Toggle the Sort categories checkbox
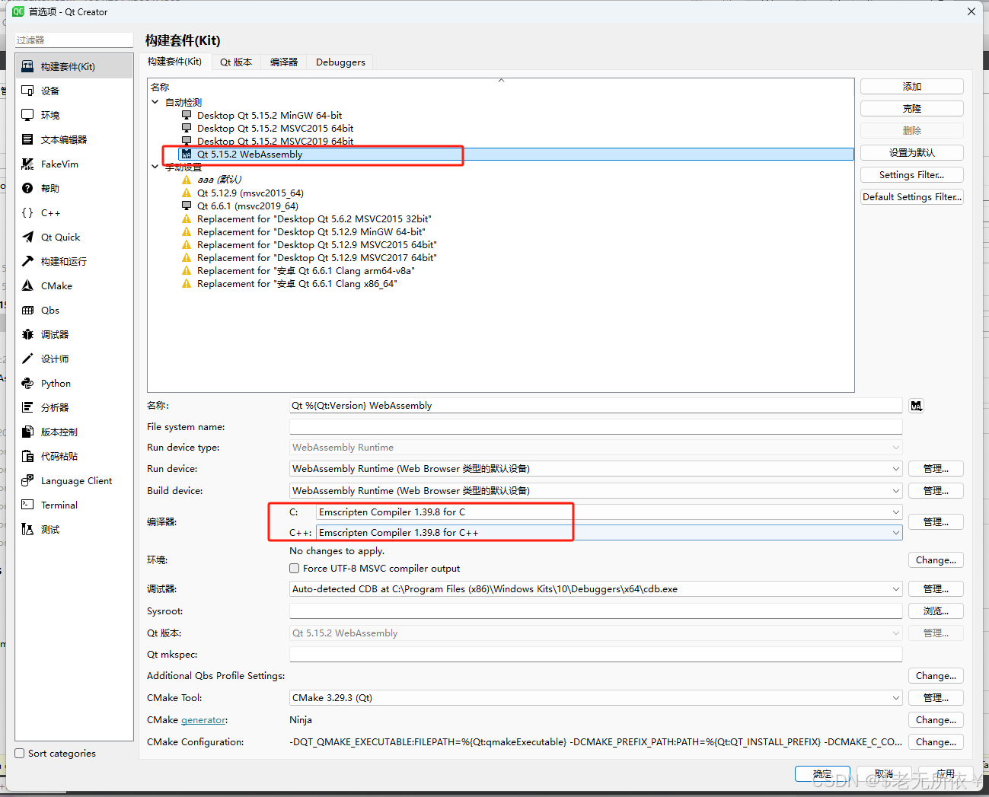Image resolution: width=989 pixels, height=797 pixels. (x=19, y=753)
